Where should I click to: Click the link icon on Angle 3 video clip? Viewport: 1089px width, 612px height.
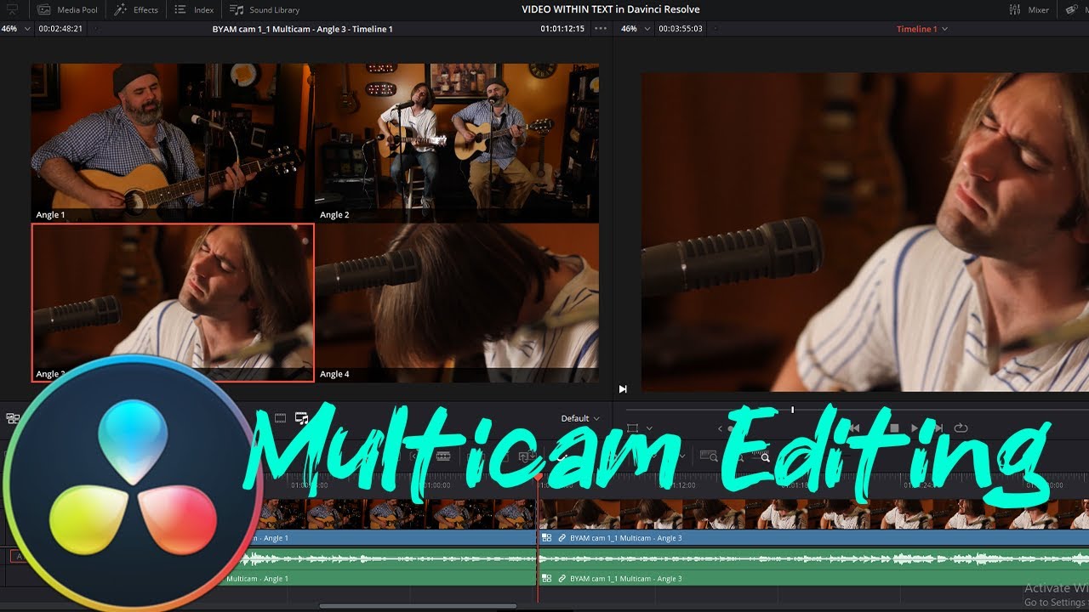(x=562, y=538)
